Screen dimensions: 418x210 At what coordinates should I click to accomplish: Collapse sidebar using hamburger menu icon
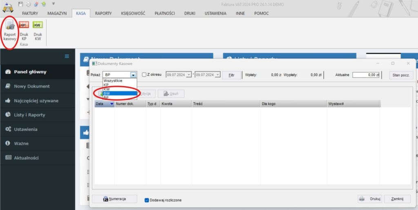coord(67,56)
